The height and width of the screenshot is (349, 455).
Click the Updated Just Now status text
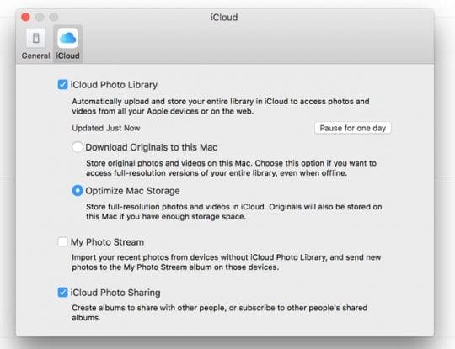106,128
